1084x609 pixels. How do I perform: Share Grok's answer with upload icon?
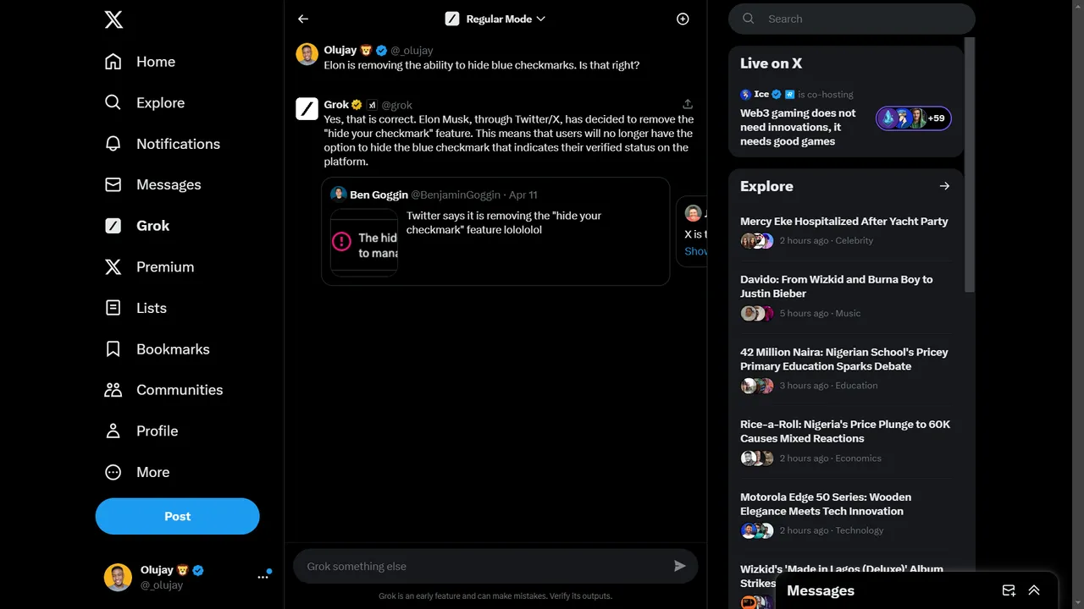[688, 104]
